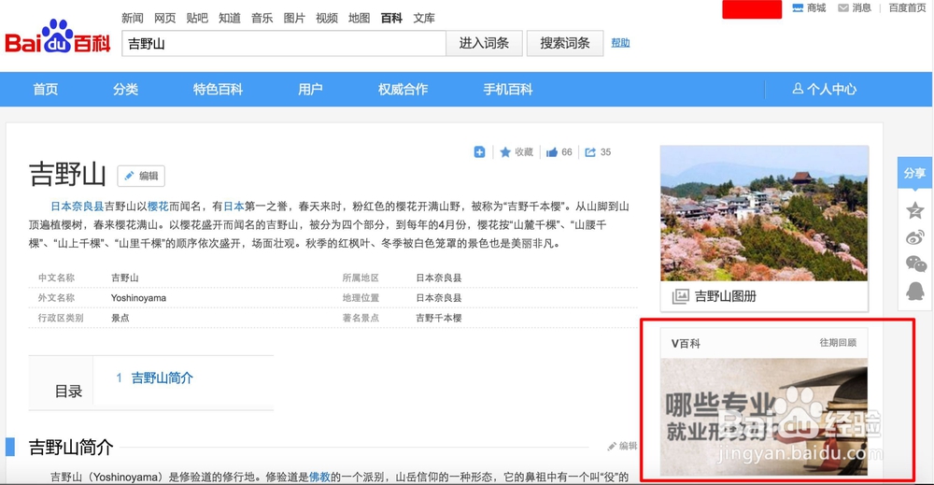The width and height of the screenshot is (934, 485).
Task: Click the 进入词条 button
Action: 484,44
